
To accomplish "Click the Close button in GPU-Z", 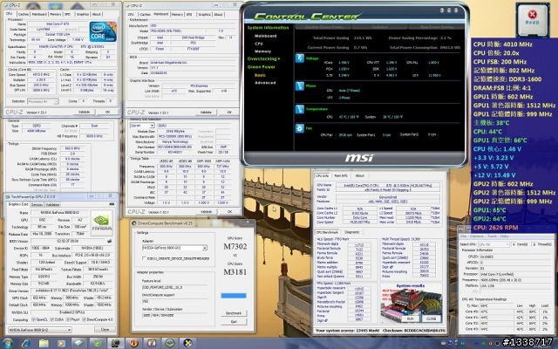I will click(x=105, y=330).
